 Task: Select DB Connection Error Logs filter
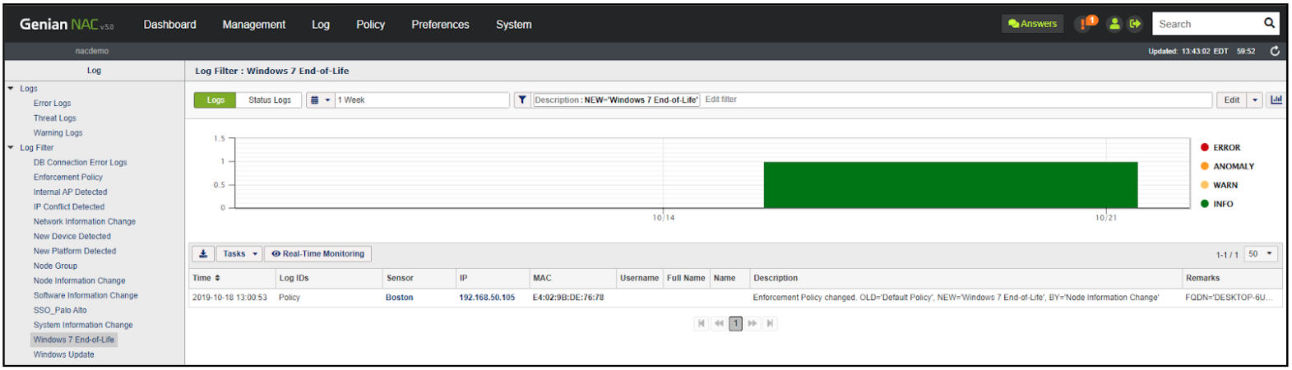80,163
